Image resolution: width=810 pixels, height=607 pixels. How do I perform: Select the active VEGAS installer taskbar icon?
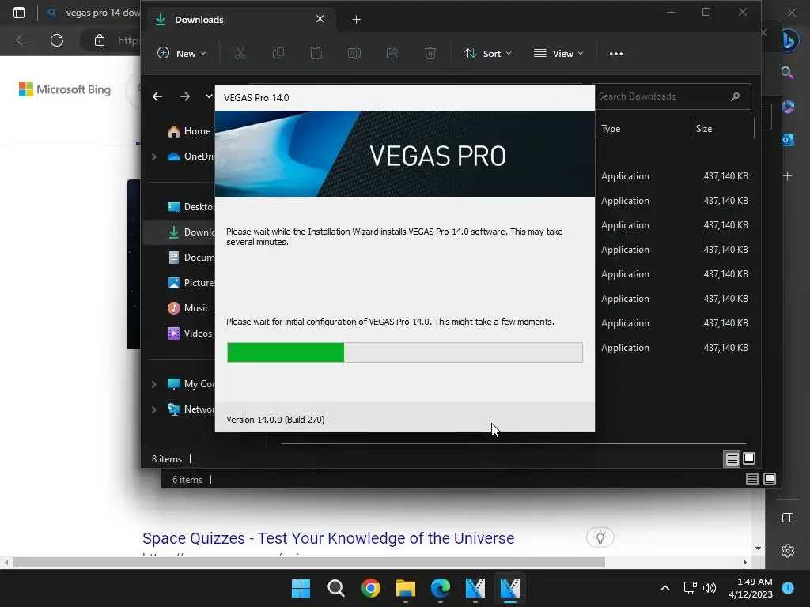(x=510, y=588)
